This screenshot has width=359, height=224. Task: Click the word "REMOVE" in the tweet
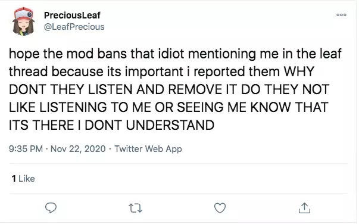(x=195, y=89)
